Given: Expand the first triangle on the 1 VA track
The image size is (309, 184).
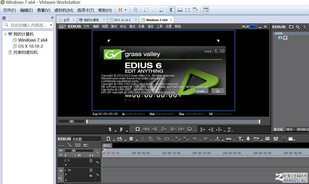Looking at the screenshot, I should pyautogui.click(x=66, y=175).
